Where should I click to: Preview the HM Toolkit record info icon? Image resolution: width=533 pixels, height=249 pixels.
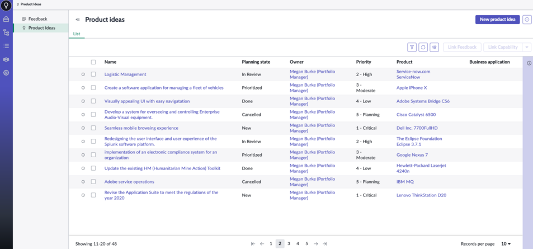tap(83, 168)
